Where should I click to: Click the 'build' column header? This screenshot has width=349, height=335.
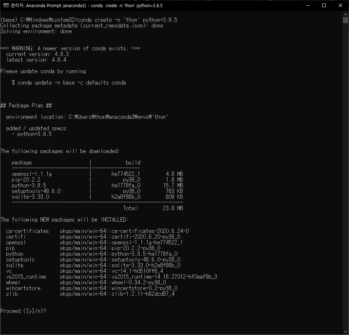click(x=133, y=163)
